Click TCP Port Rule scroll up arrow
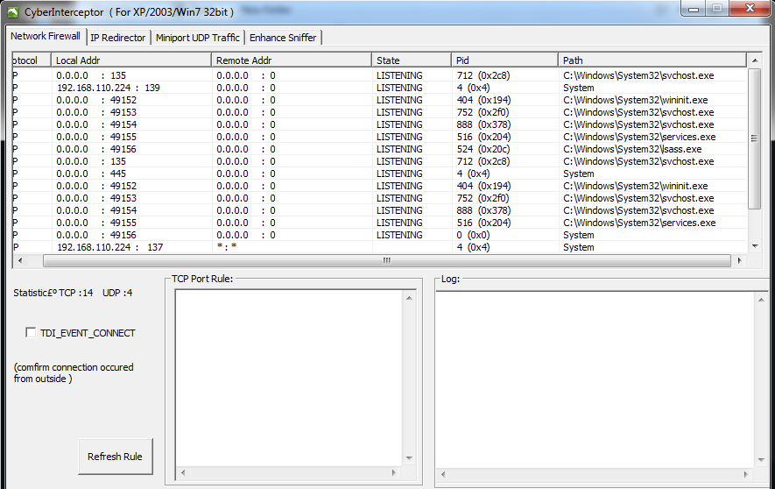Image resolution: width=775 pixels, height=489 pixels. pyautogui.click(x=409, y=298)
